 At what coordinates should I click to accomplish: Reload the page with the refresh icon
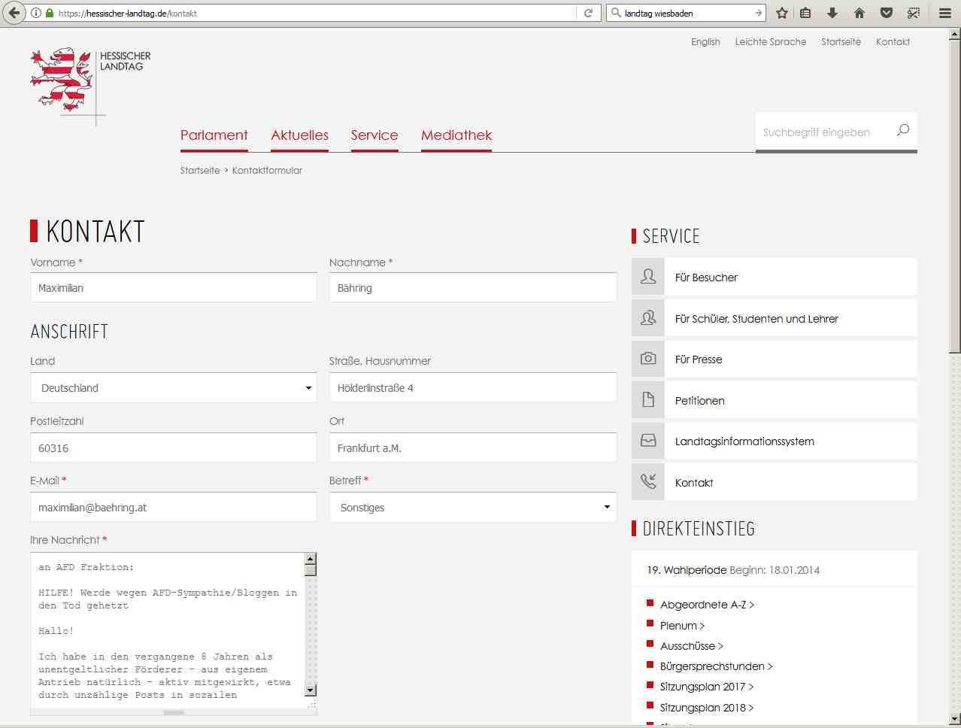[x=589, y=13]
